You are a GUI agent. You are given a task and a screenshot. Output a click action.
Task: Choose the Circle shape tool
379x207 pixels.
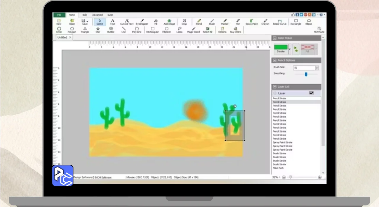(x=59, y=30)
